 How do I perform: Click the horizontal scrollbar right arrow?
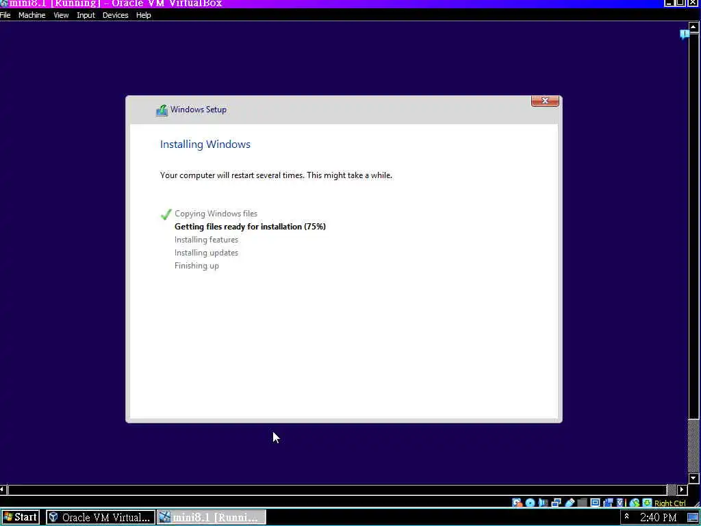point(683,489)
